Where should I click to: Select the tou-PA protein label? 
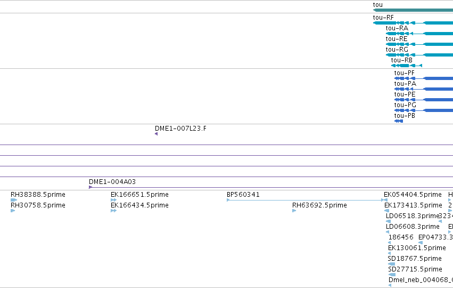pos(405,84)
